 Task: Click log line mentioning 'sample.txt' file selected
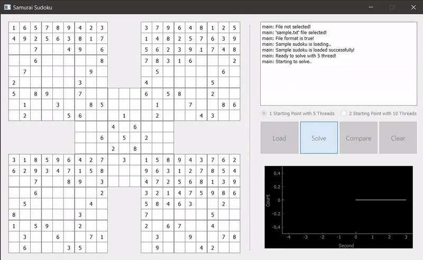(x=295, y=33)
